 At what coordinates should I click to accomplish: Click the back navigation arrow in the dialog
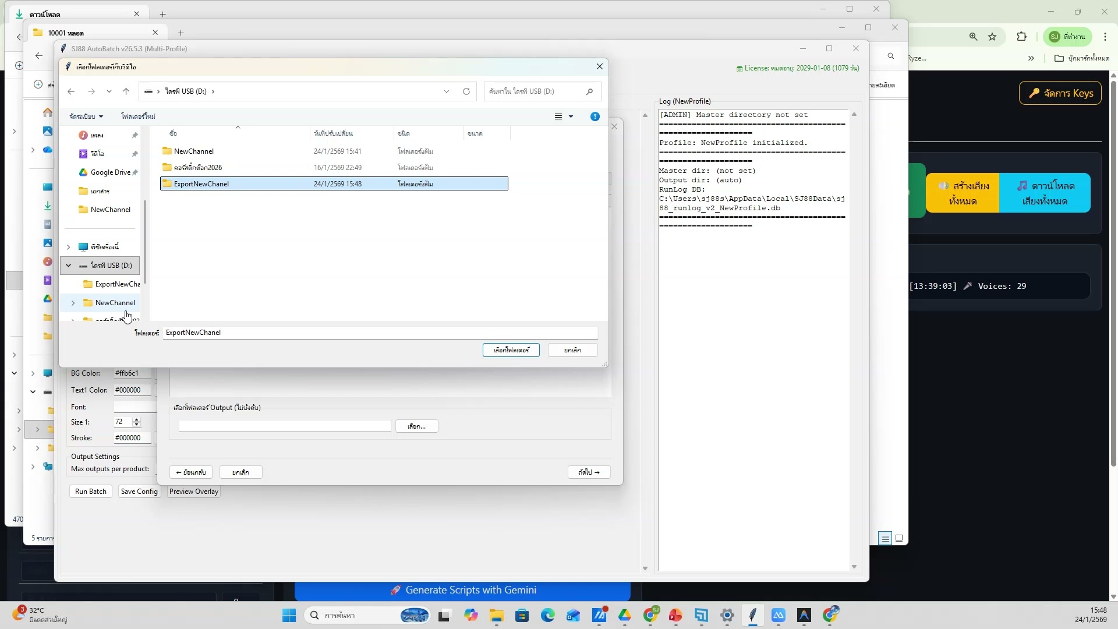pyautogui.click(x=71, y=91)
